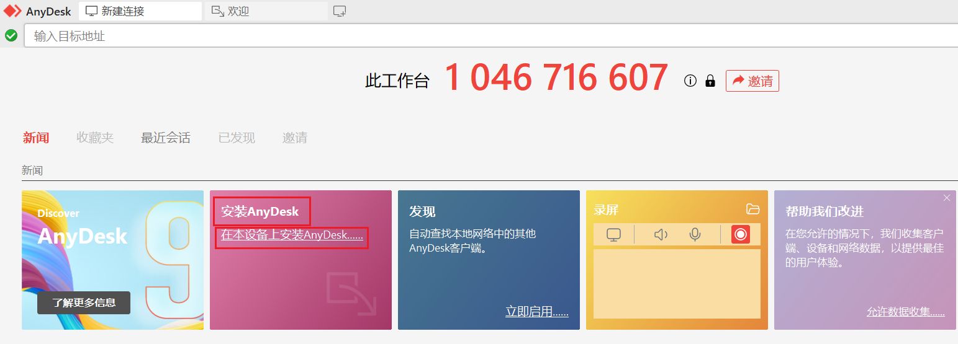This screenshot has height=344, width=958.
Task: Click the workstation ID 1 046 716 607
Action: click(x=556, y=78)
